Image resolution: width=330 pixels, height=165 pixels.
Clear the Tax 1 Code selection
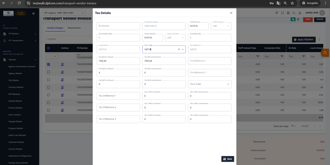coord(179,49)
